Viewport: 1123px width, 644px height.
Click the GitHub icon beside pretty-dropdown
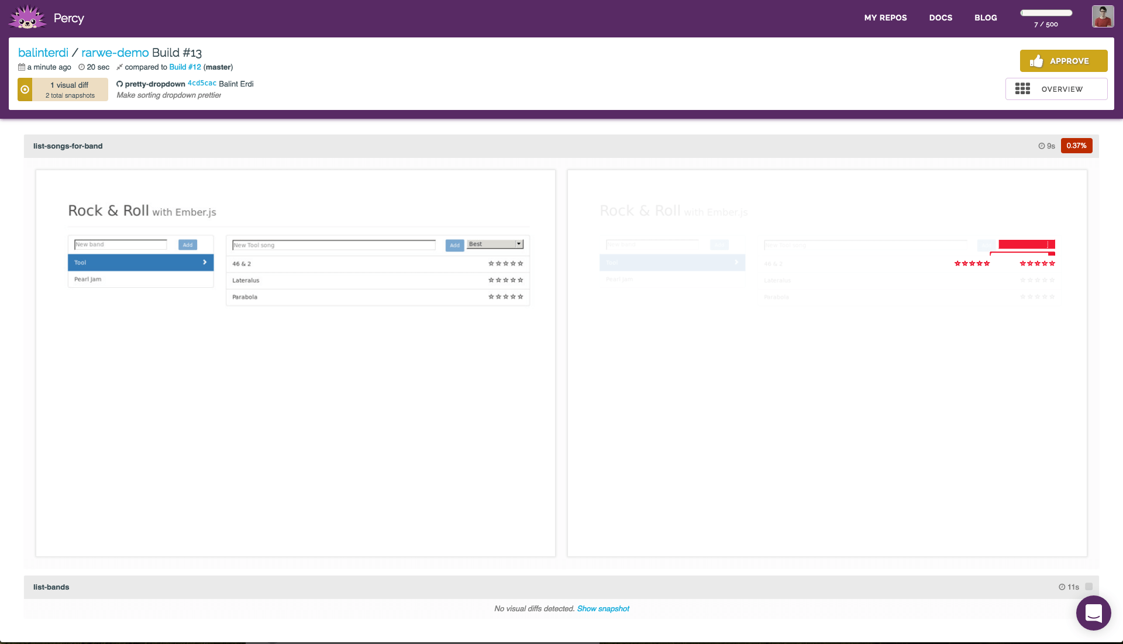click(120, 84)
